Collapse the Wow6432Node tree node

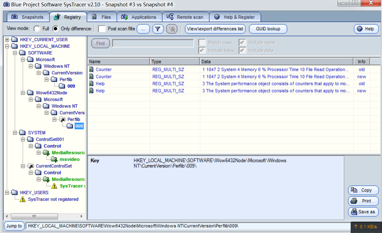(x=23, y=93)
